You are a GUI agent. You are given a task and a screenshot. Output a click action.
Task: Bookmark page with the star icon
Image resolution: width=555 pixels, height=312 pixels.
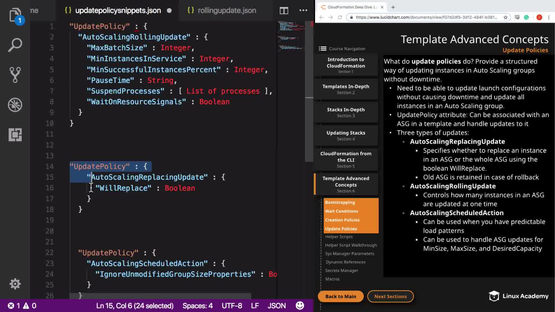[x=506, y=17]
